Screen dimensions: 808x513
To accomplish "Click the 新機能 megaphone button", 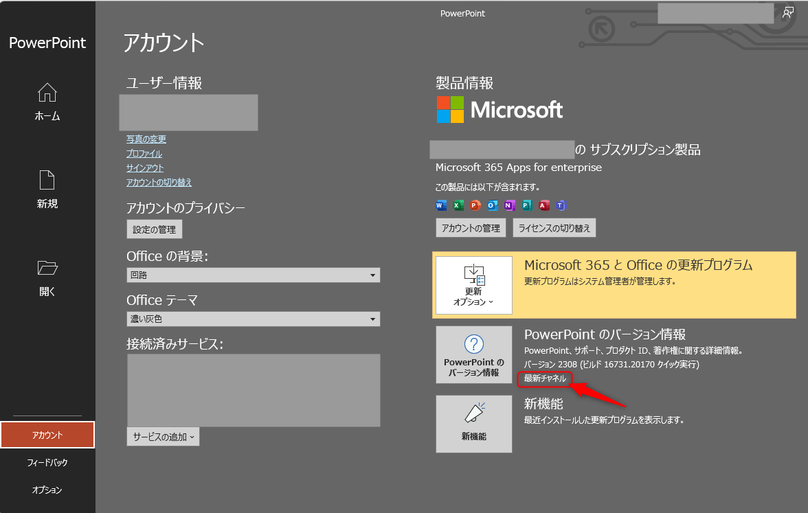I will click(474, 424).
